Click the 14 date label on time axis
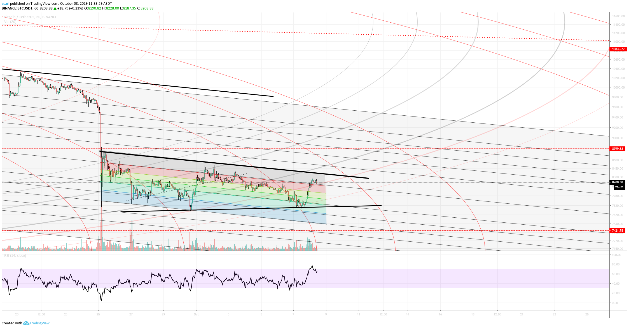Image resolution: width=629 pixels, height=328 pixels. pos(408,314)
